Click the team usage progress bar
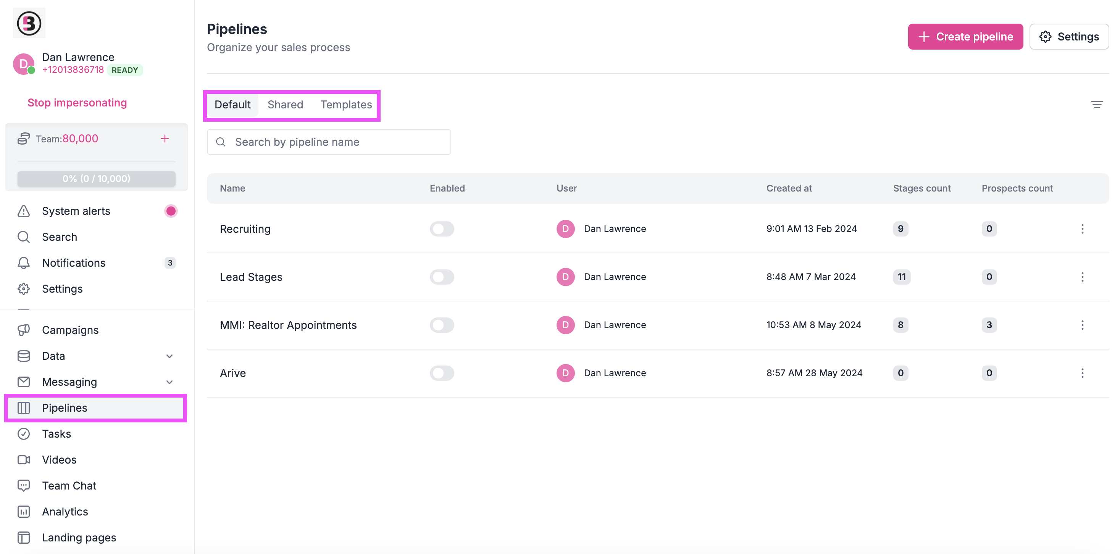This screenshot has width=1120, height=554. click(96, 179)
